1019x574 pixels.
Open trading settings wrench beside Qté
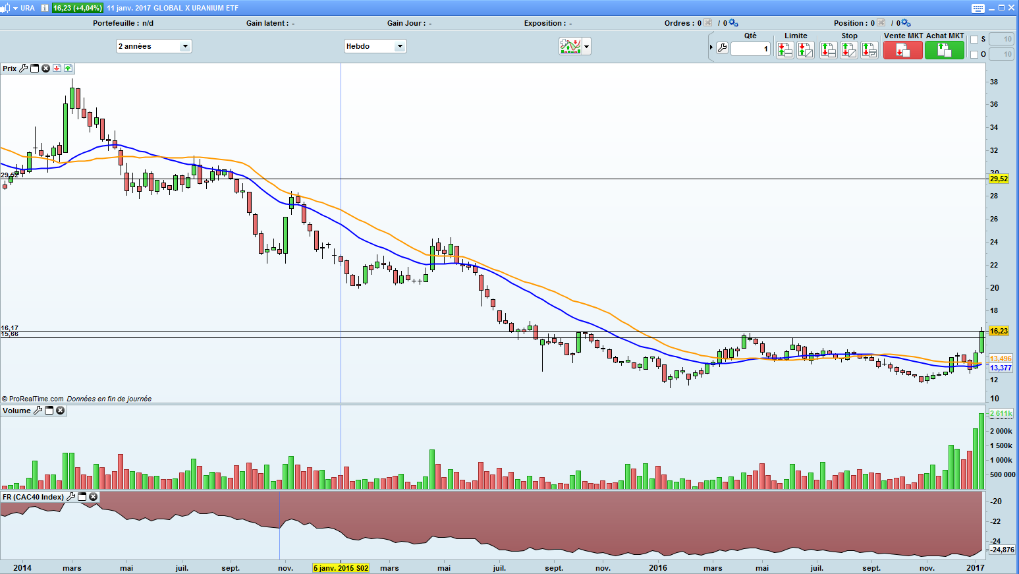(722, 48)
